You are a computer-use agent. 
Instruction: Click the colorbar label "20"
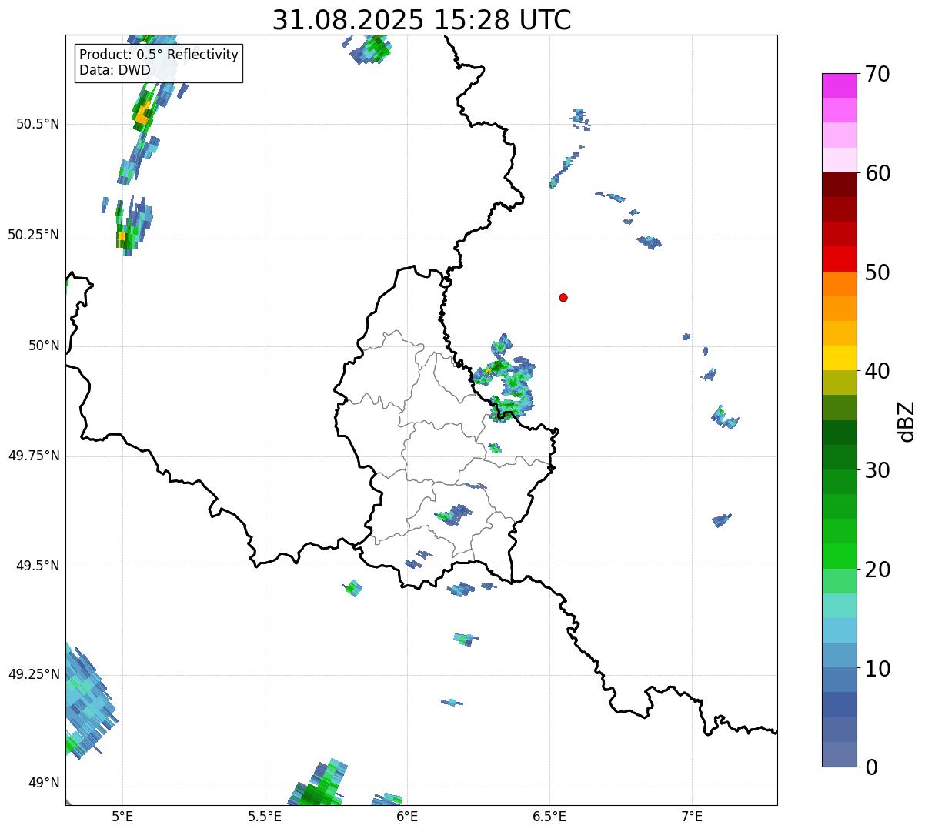coord(877,570)
